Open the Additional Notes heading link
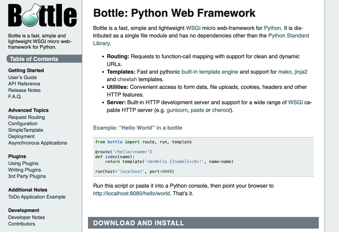 pyautogui.click(x=28, y=190)
